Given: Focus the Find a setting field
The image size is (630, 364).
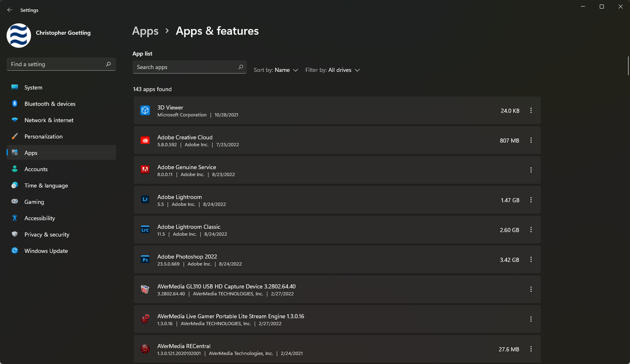Looking at the screenshot, I should (61, 64).
